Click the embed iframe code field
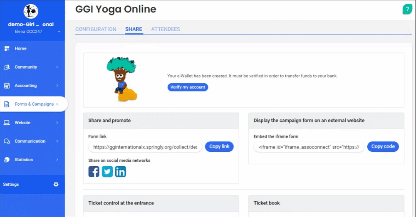Image resolution: width=416 pixels, height=217 pixels. click(309, 147)
